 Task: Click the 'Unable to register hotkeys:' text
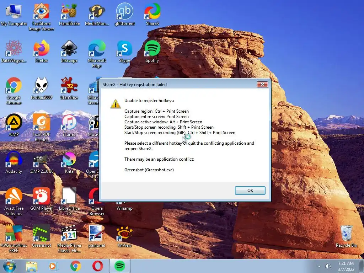pyautogui.click(x=149, y=101)
